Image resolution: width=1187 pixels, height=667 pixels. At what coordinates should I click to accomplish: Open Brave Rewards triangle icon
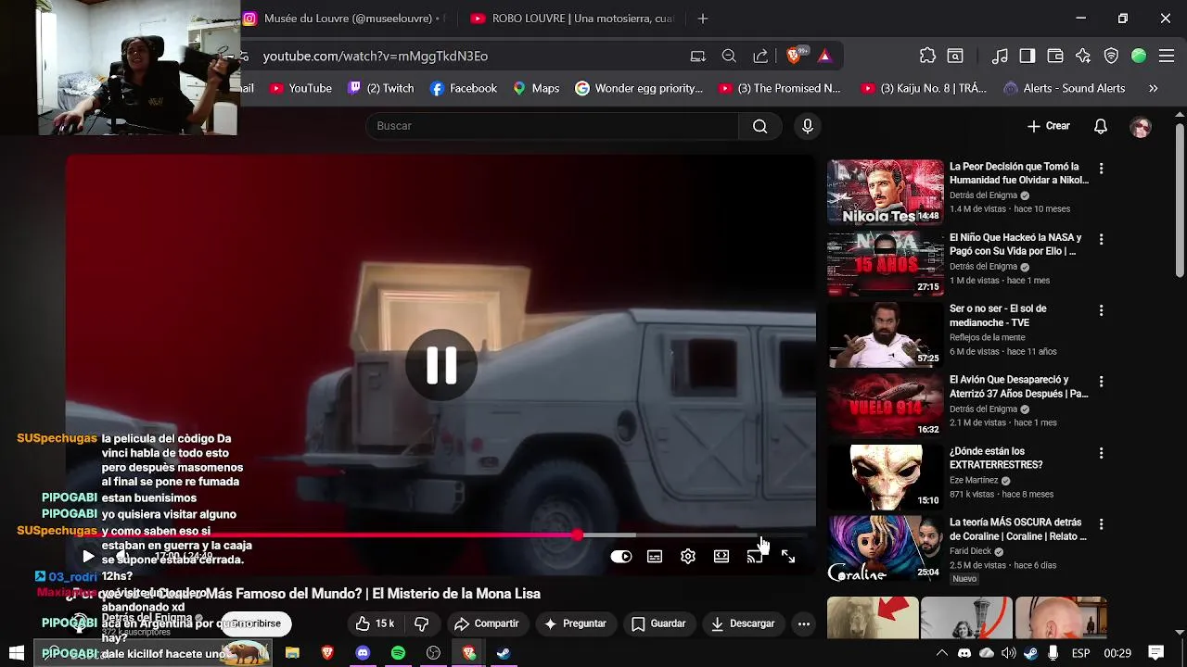click(x=824, y=57)
